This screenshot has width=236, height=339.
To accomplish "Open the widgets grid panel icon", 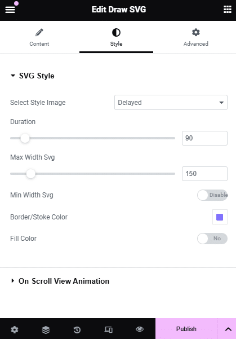I will [x=228, y=10].
